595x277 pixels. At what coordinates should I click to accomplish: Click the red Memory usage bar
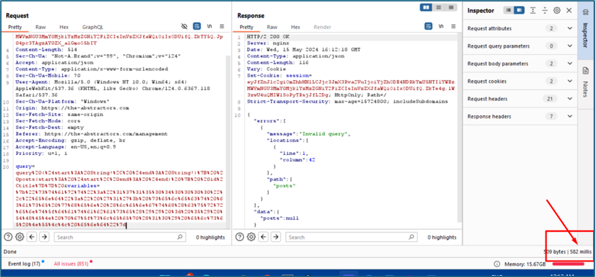click(568, 264)
